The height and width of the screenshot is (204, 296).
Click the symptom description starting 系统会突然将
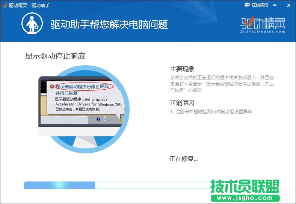click(x=222, y=84)
